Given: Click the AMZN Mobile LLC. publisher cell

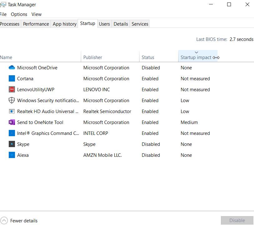Looking at the screenshot, I should point(102,155).
